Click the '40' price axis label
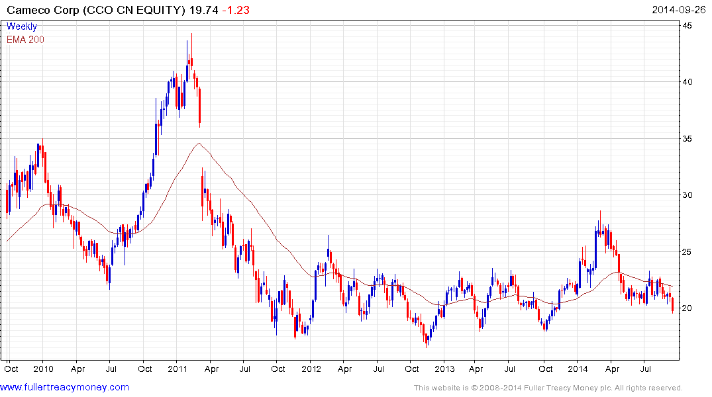This screenshot has width=712, height=397. point(687,82)
